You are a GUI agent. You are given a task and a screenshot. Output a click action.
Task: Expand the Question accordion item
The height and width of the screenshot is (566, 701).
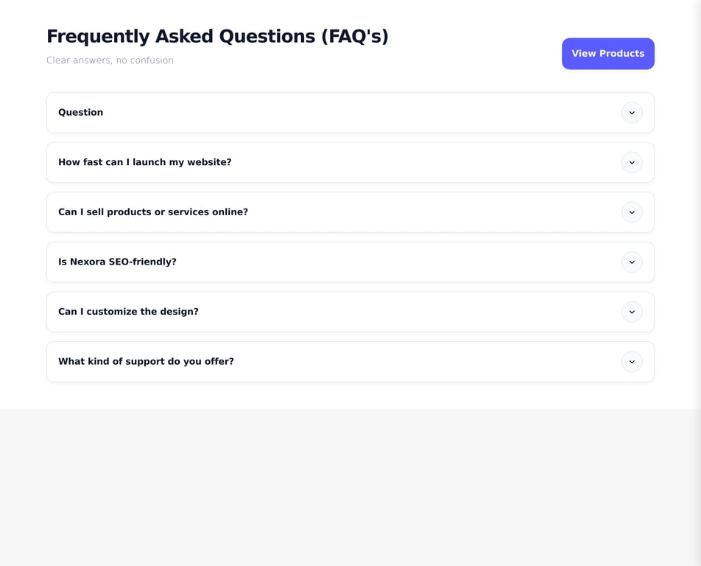(350, 113)
